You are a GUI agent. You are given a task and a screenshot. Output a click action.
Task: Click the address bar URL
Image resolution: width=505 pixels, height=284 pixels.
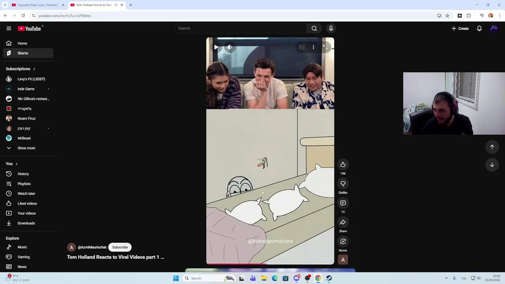(65, 16)
